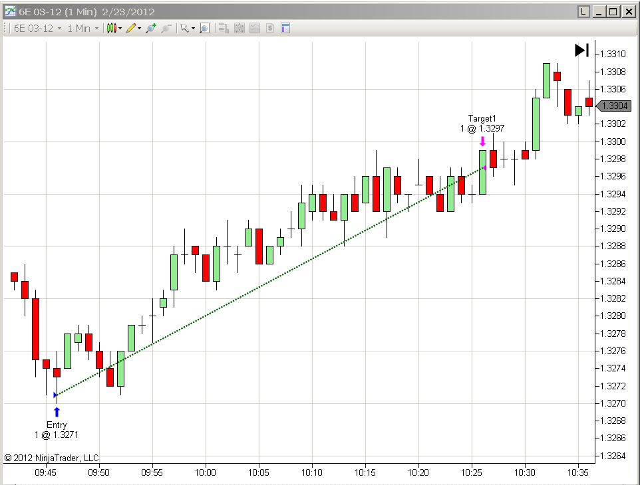This screenshot has width=640, height=485.
Task: Click the 10:35 time axis label
Action: pyautogui.click(x=578, y=472)
